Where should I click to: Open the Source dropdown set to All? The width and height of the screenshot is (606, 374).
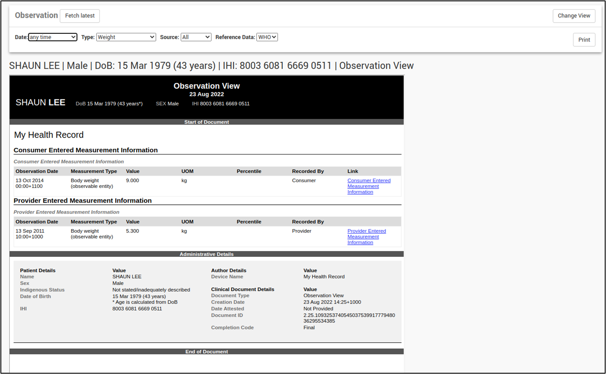196,37
